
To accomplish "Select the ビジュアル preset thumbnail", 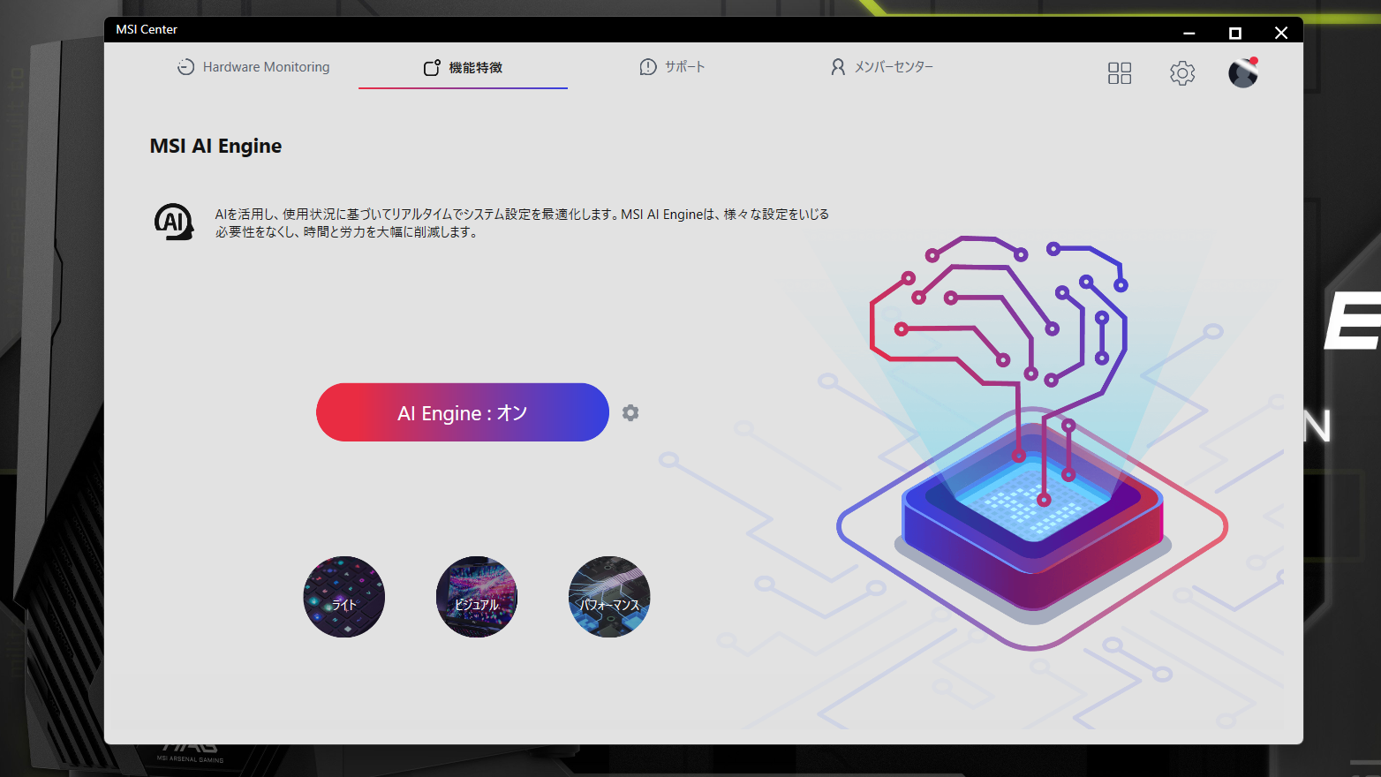I will (477, 597).
